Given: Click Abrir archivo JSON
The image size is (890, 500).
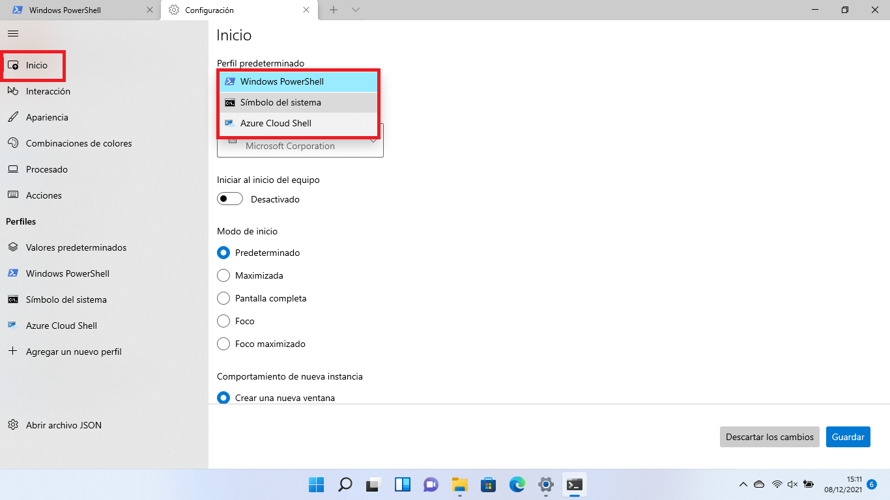Looking at the screenshot, I should [104, 425].
